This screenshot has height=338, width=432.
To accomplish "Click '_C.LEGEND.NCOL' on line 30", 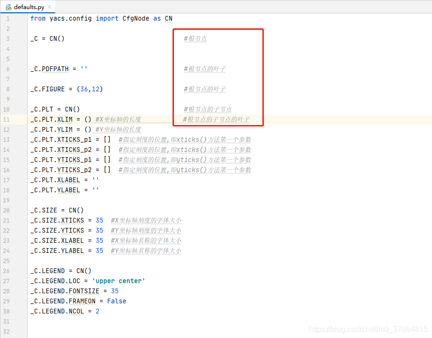I will (57, 311).
